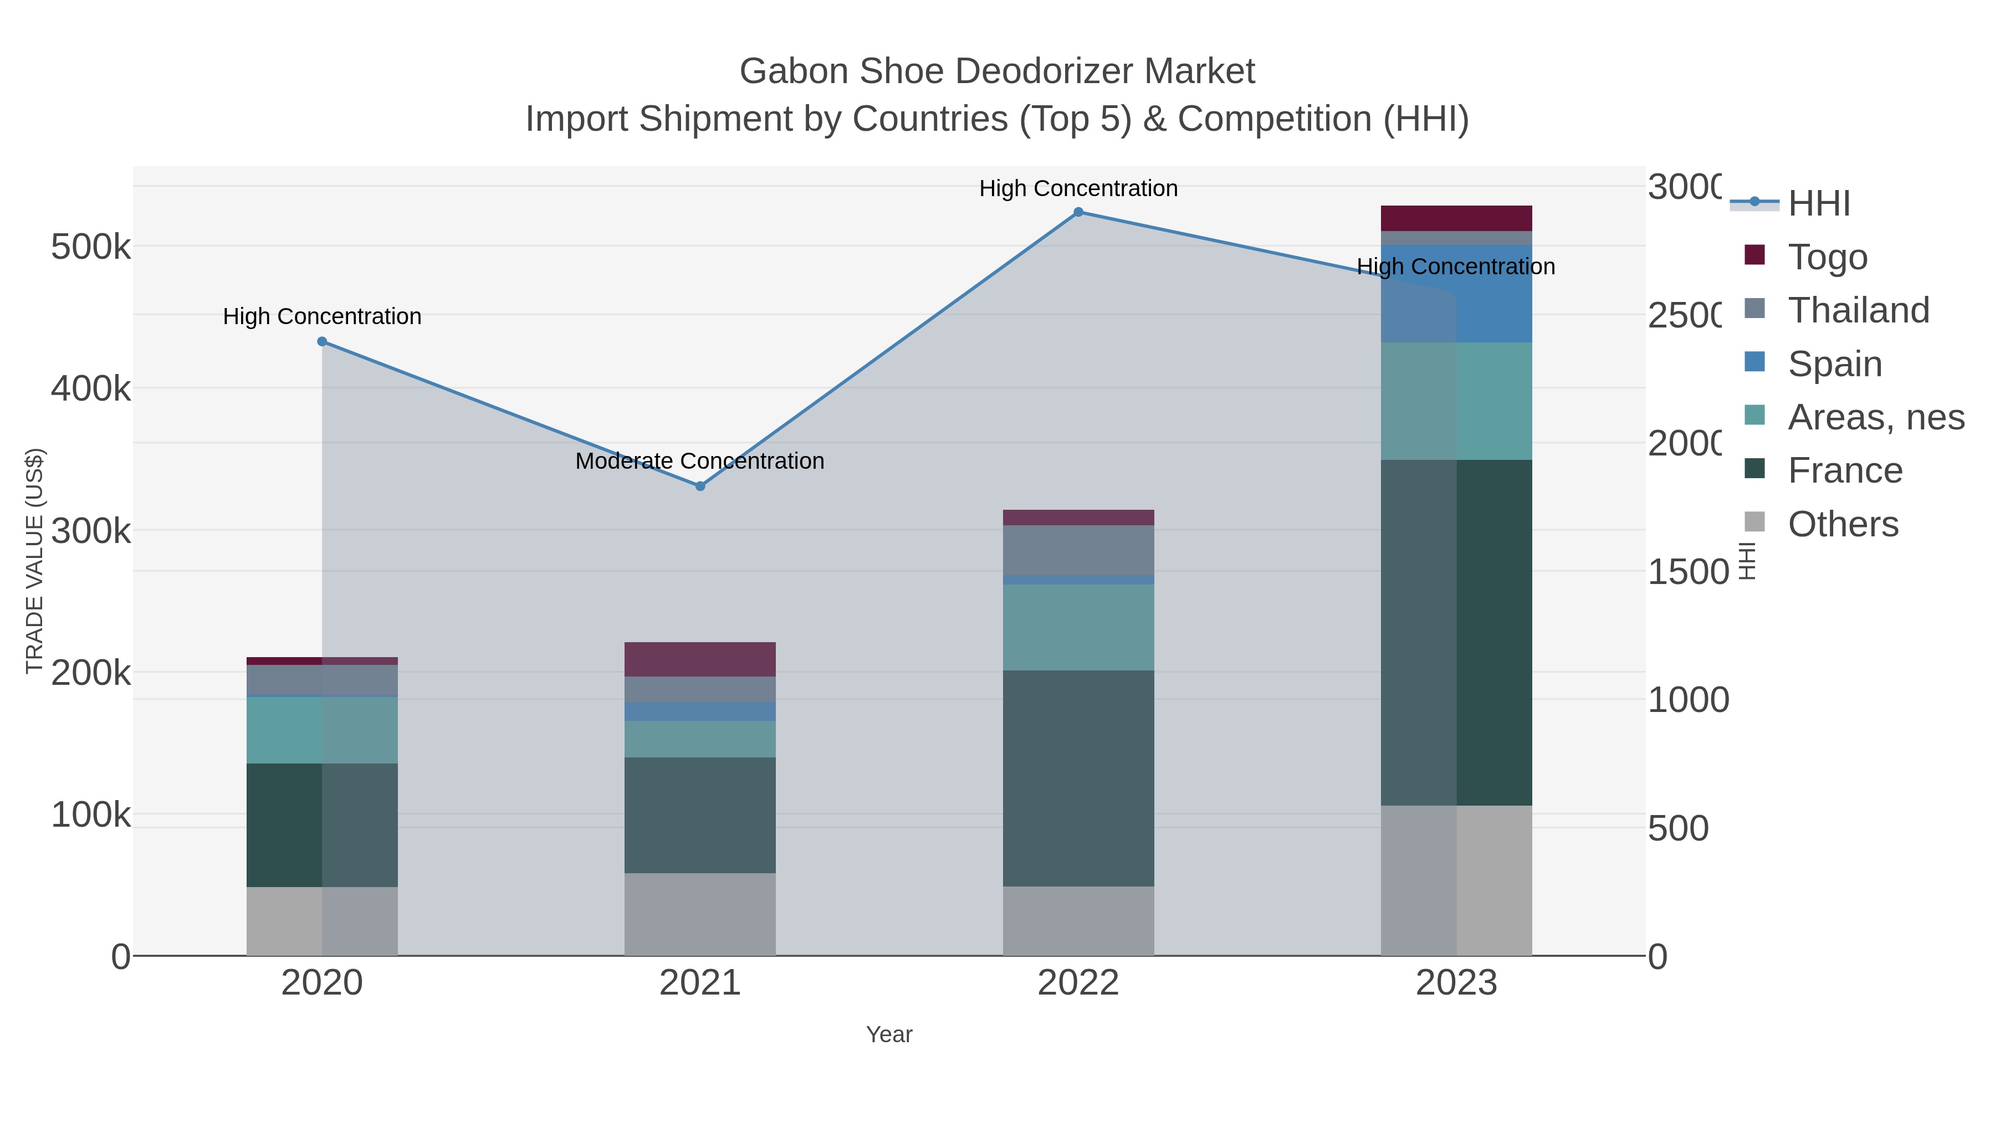Click the Gabon Shoe Deodorizer Market title
This screenshot has height=1122, width=1995.
[x=997, y=71]
